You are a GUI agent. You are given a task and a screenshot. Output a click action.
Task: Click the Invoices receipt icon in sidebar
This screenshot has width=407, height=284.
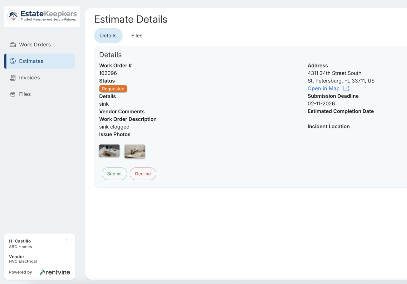13,78
